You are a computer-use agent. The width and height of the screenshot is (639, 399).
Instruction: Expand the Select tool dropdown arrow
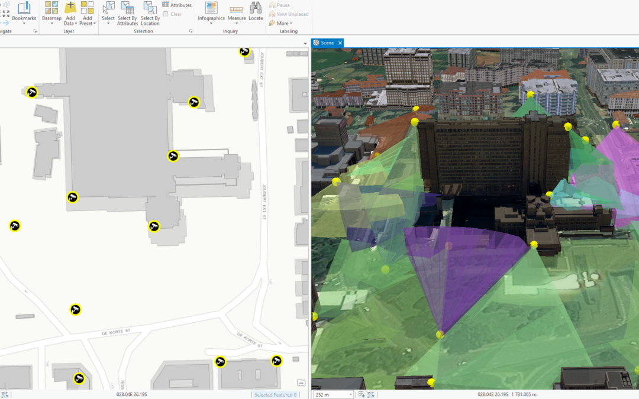(108, 24)
